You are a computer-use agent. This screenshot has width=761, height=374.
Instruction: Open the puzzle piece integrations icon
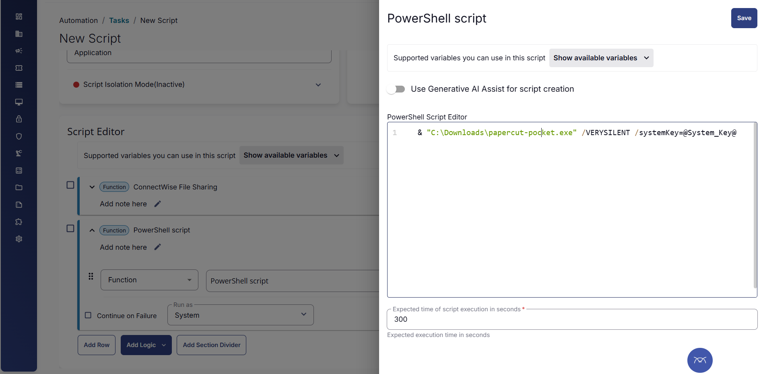19,222
